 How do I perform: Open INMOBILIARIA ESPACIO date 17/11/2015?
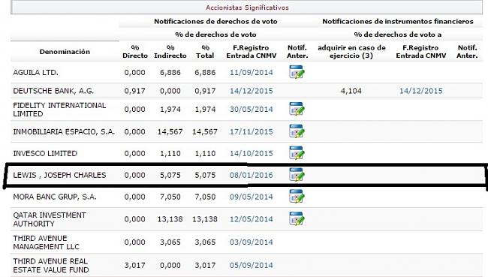tap(252, 131)
